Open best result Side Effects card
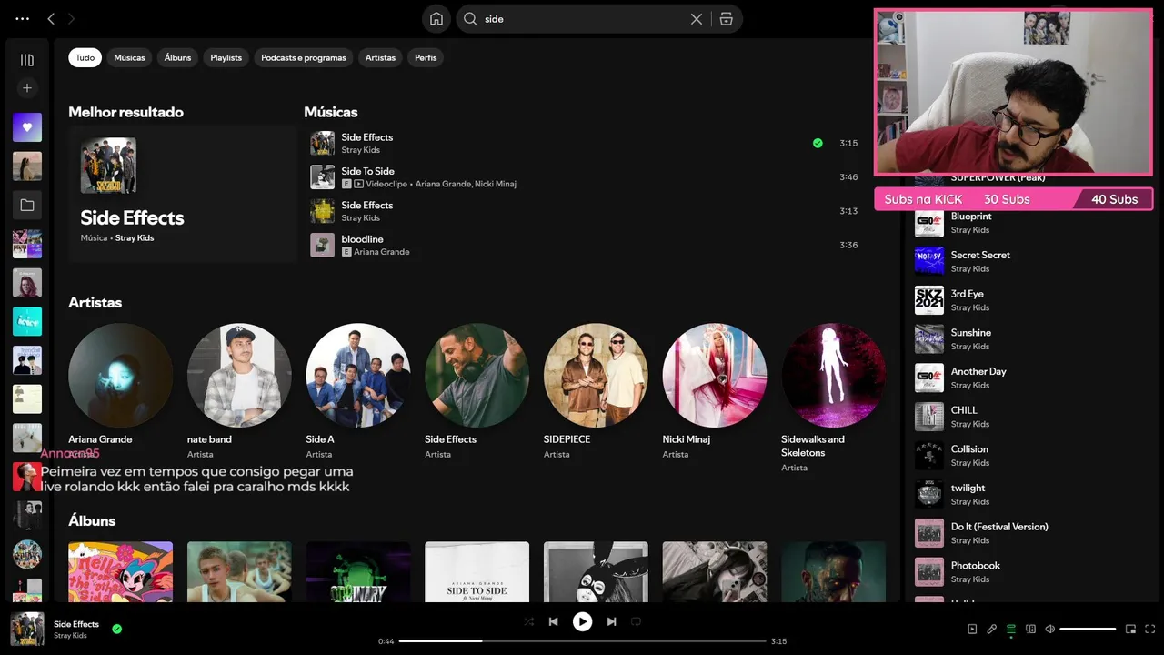This screenshot has height=655, width=1164. (x=183, y=194)
